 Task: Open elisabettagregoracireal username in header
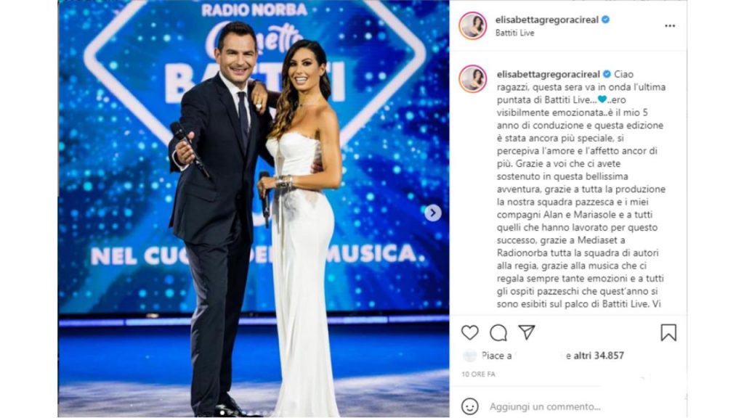546,20
